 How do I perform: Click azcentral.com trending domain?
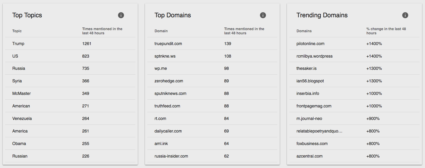point(309,156)
